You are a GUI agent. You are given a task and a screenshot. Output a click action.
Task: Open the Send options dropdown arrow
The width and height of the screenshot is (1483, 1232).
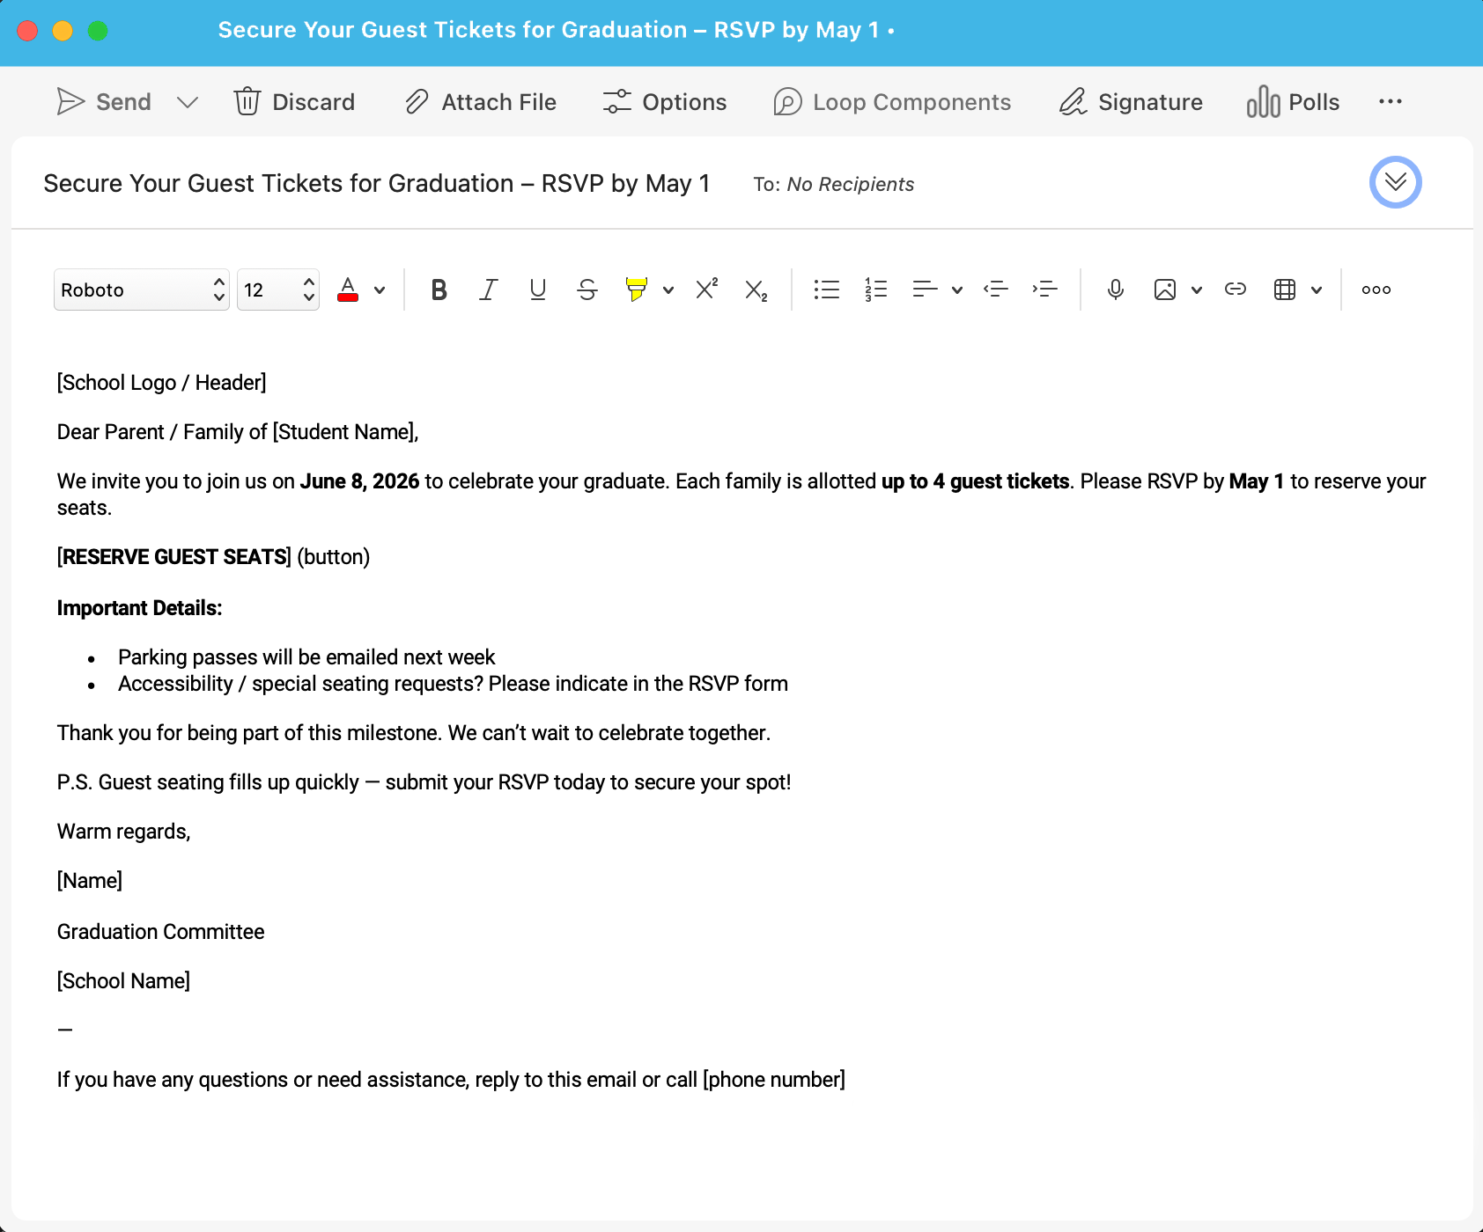tap(187, 102)
